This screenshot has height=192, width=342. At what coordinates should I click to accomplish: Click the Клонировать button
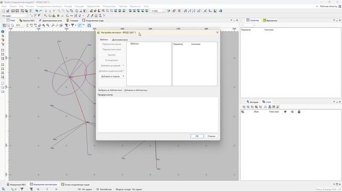[112, 60]
